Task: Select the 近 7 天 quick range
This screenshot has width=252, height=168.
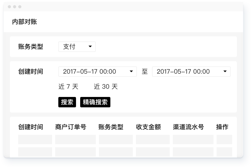Action: (68, 87)
